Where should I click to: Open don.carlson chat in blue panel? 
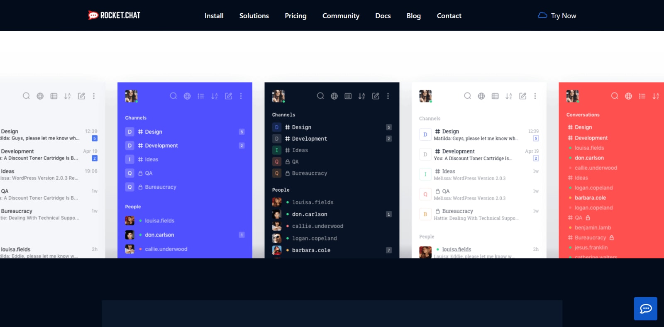185,235
